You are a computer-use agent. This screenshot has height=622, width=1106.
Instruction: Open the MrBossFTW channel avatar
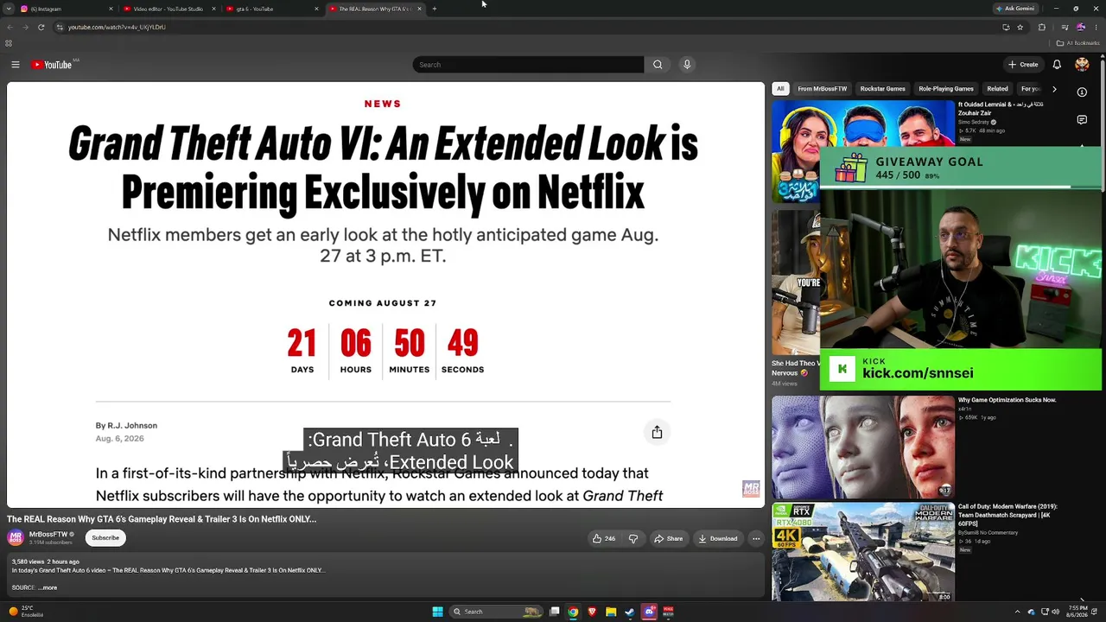(x=16, y=538)
